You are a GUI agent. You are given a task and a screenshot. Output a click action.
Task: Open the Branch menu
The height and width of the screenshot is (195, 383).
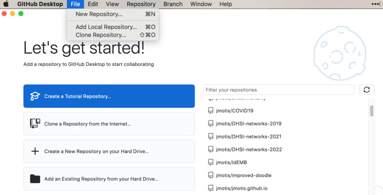click(x=173, y=4)
